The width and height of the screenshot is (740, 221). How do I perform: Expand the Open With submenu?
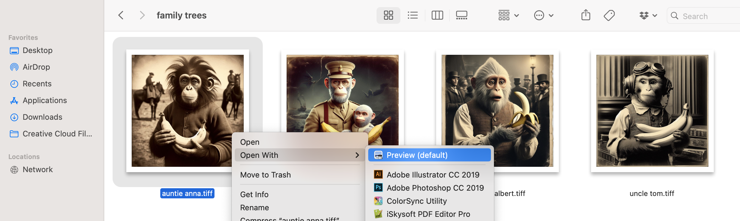pyautogui.click(x=300, y=155)
